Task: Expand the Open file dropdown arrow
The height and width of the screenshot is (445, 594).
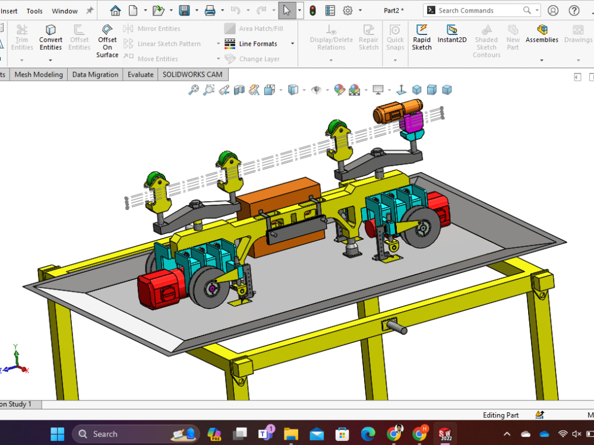Action: (171, 11)
